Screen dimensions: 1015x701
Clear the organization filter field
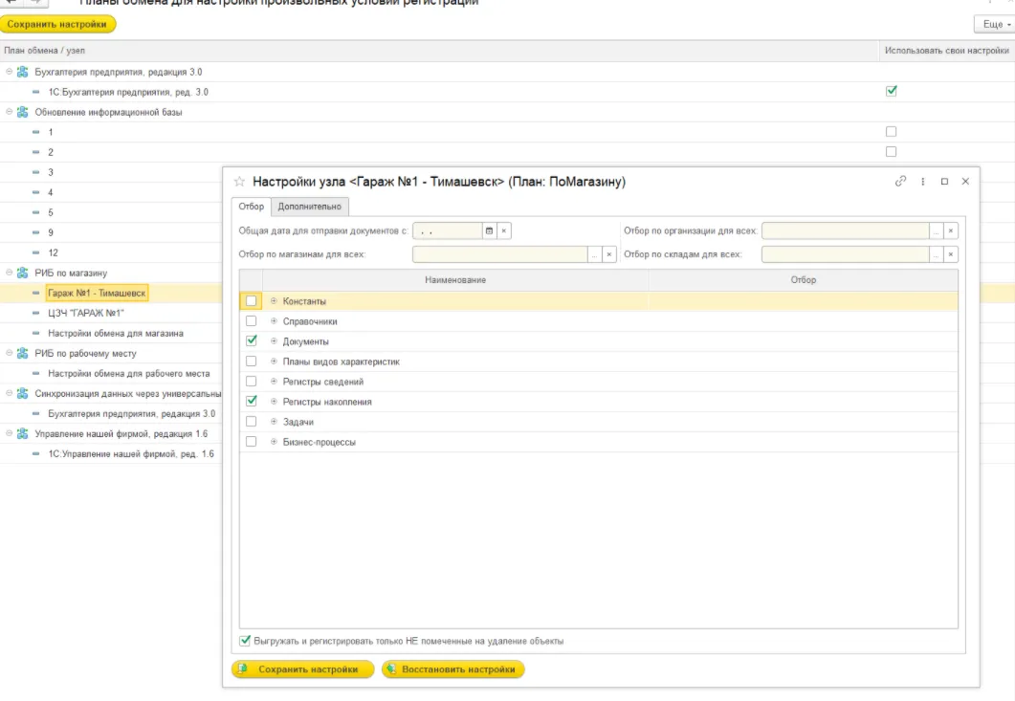point(950,230)
